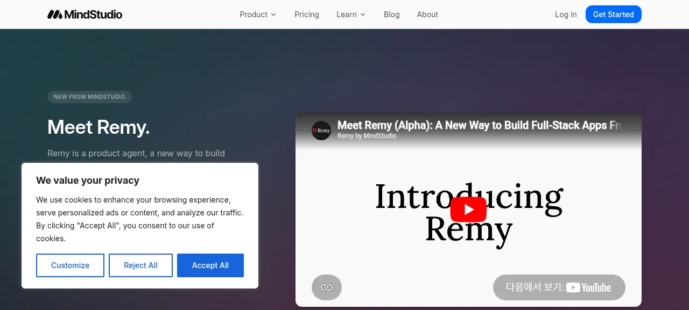Reject all cookies
This screenshot has height=310, width=689.
coord(140,265)
